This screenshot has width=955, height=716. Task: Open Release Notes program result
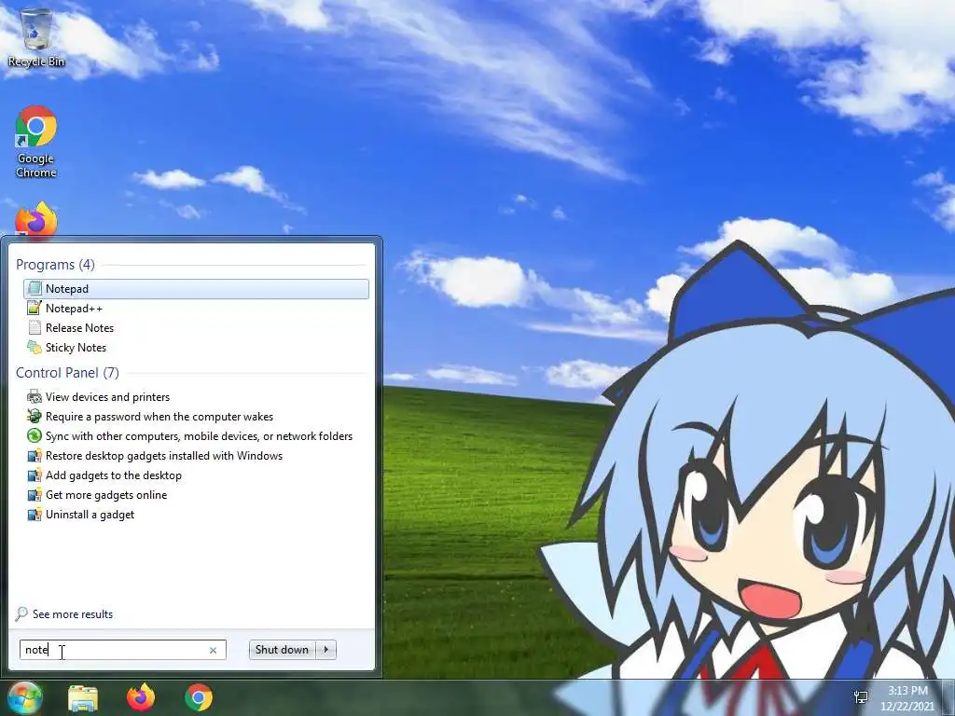79,327
